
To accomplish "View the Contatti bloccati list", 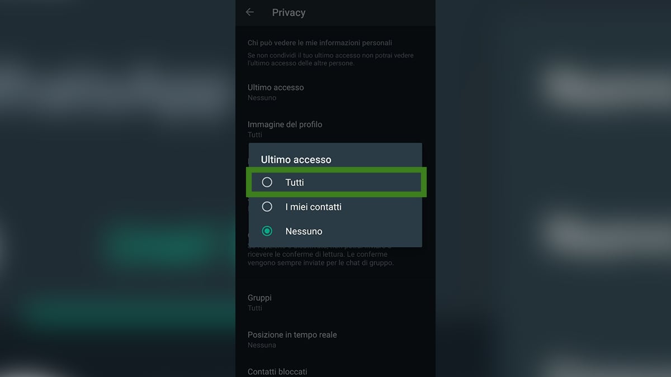I will coord(277,371).
